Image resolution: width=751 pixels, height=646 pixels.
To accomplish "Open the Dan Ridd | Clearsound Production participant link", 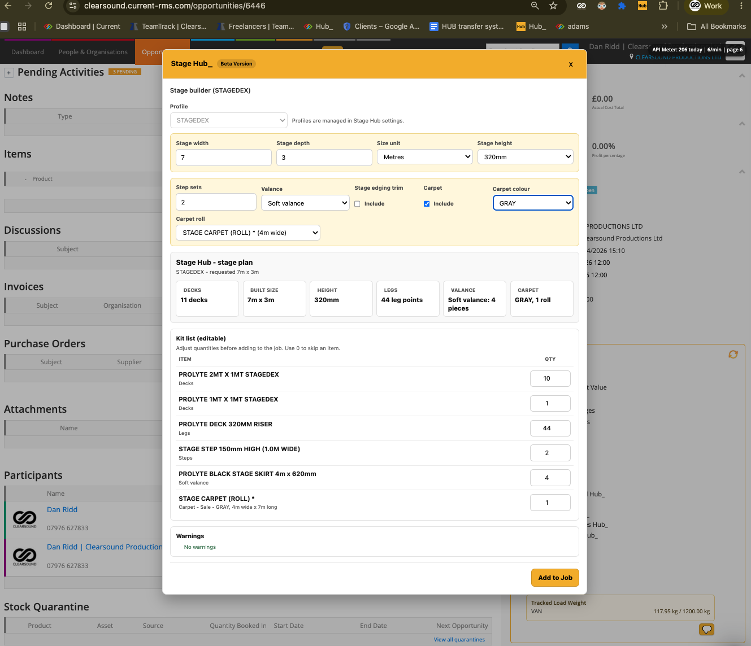I will [x=105, y=547].
